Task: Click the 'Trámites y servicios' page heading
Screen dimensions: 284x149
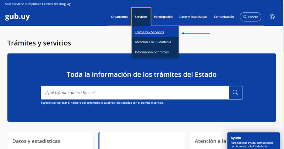Action: (39, 43)
